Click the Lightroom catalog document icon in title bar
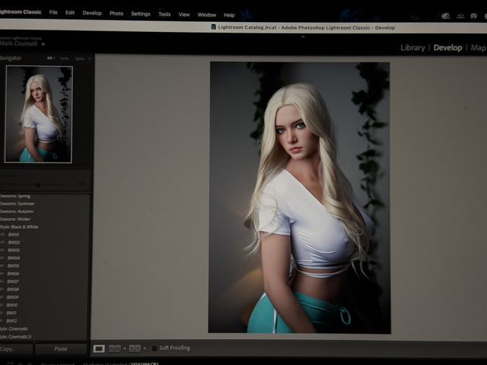 point(213,27)
